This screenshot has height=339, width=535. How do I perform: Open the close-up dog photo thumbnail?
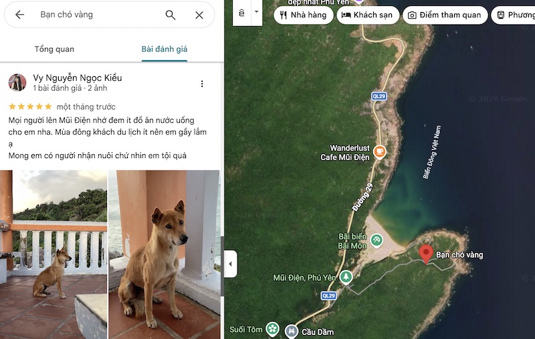(164, 254)
